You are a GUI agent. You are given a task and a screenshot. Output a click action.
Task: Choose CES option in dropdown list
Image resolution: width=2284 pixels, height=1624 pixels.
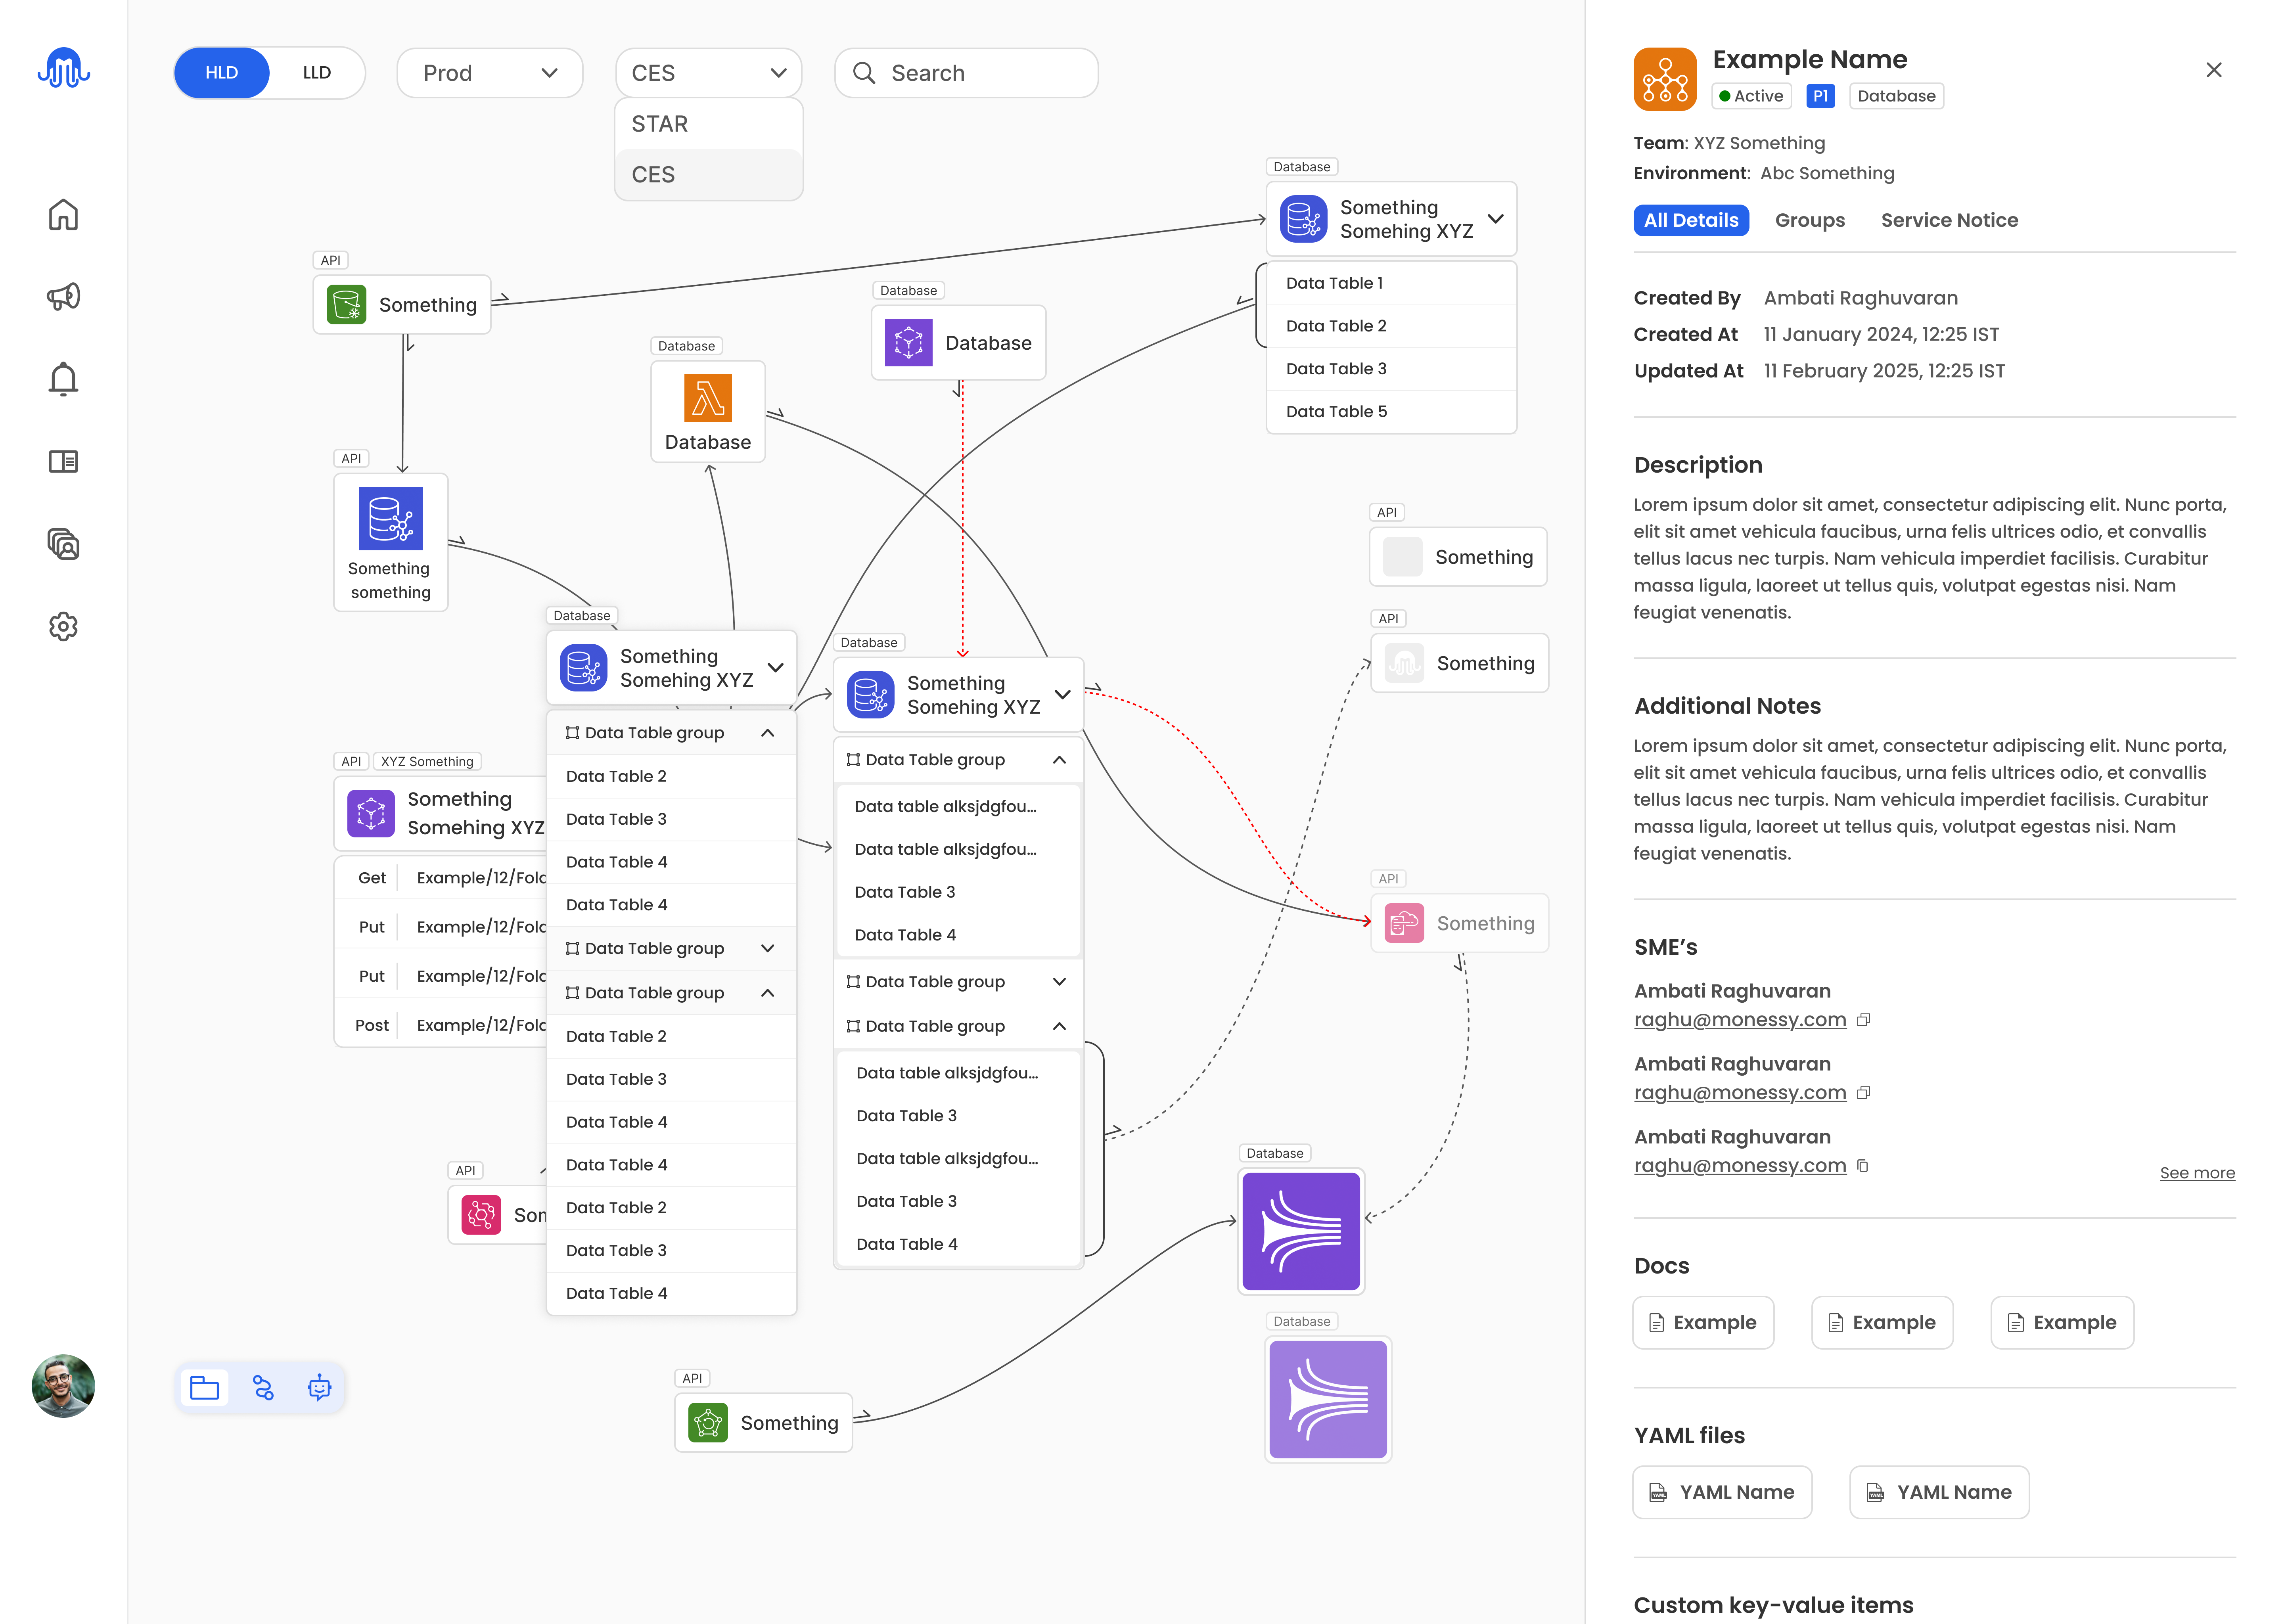[709, 174]
